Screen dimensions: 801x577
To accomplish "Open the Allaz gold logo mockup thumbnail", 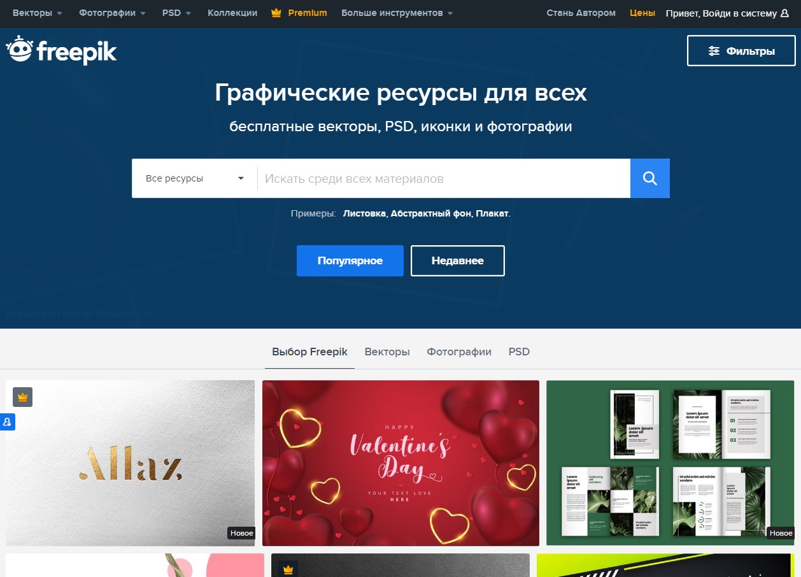I will (131, 463).
